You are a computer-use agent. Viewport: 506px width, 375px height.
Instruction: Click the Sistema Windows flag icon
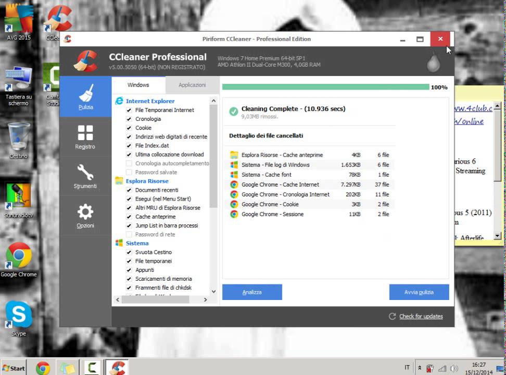pyautogui.click(x=119, y=243)
